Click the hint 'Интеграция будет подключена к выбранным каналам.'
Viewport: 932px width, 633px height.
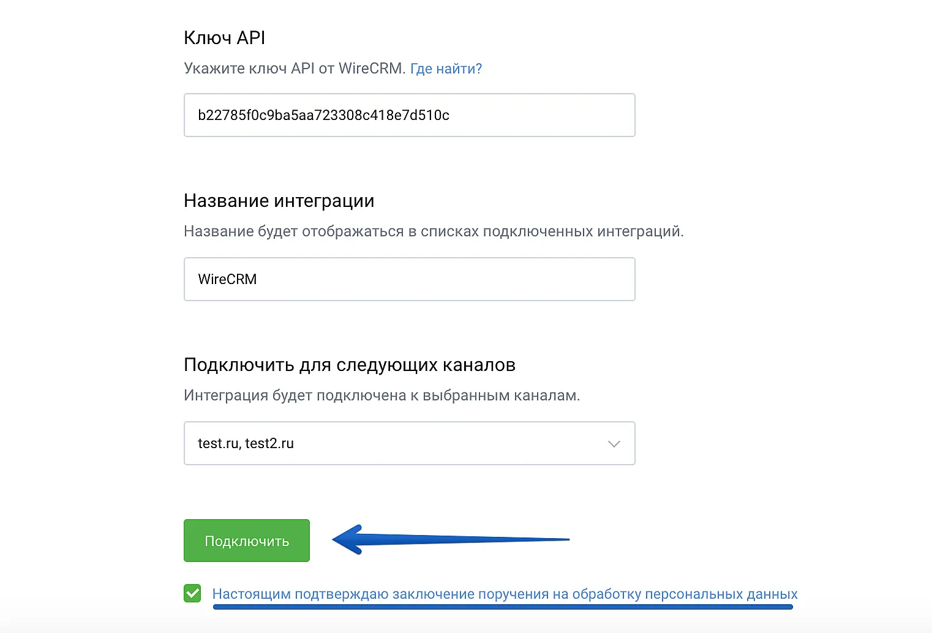[381, 395]
